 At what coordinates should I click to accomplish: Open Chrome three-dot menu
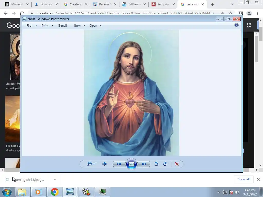[257, 13]
